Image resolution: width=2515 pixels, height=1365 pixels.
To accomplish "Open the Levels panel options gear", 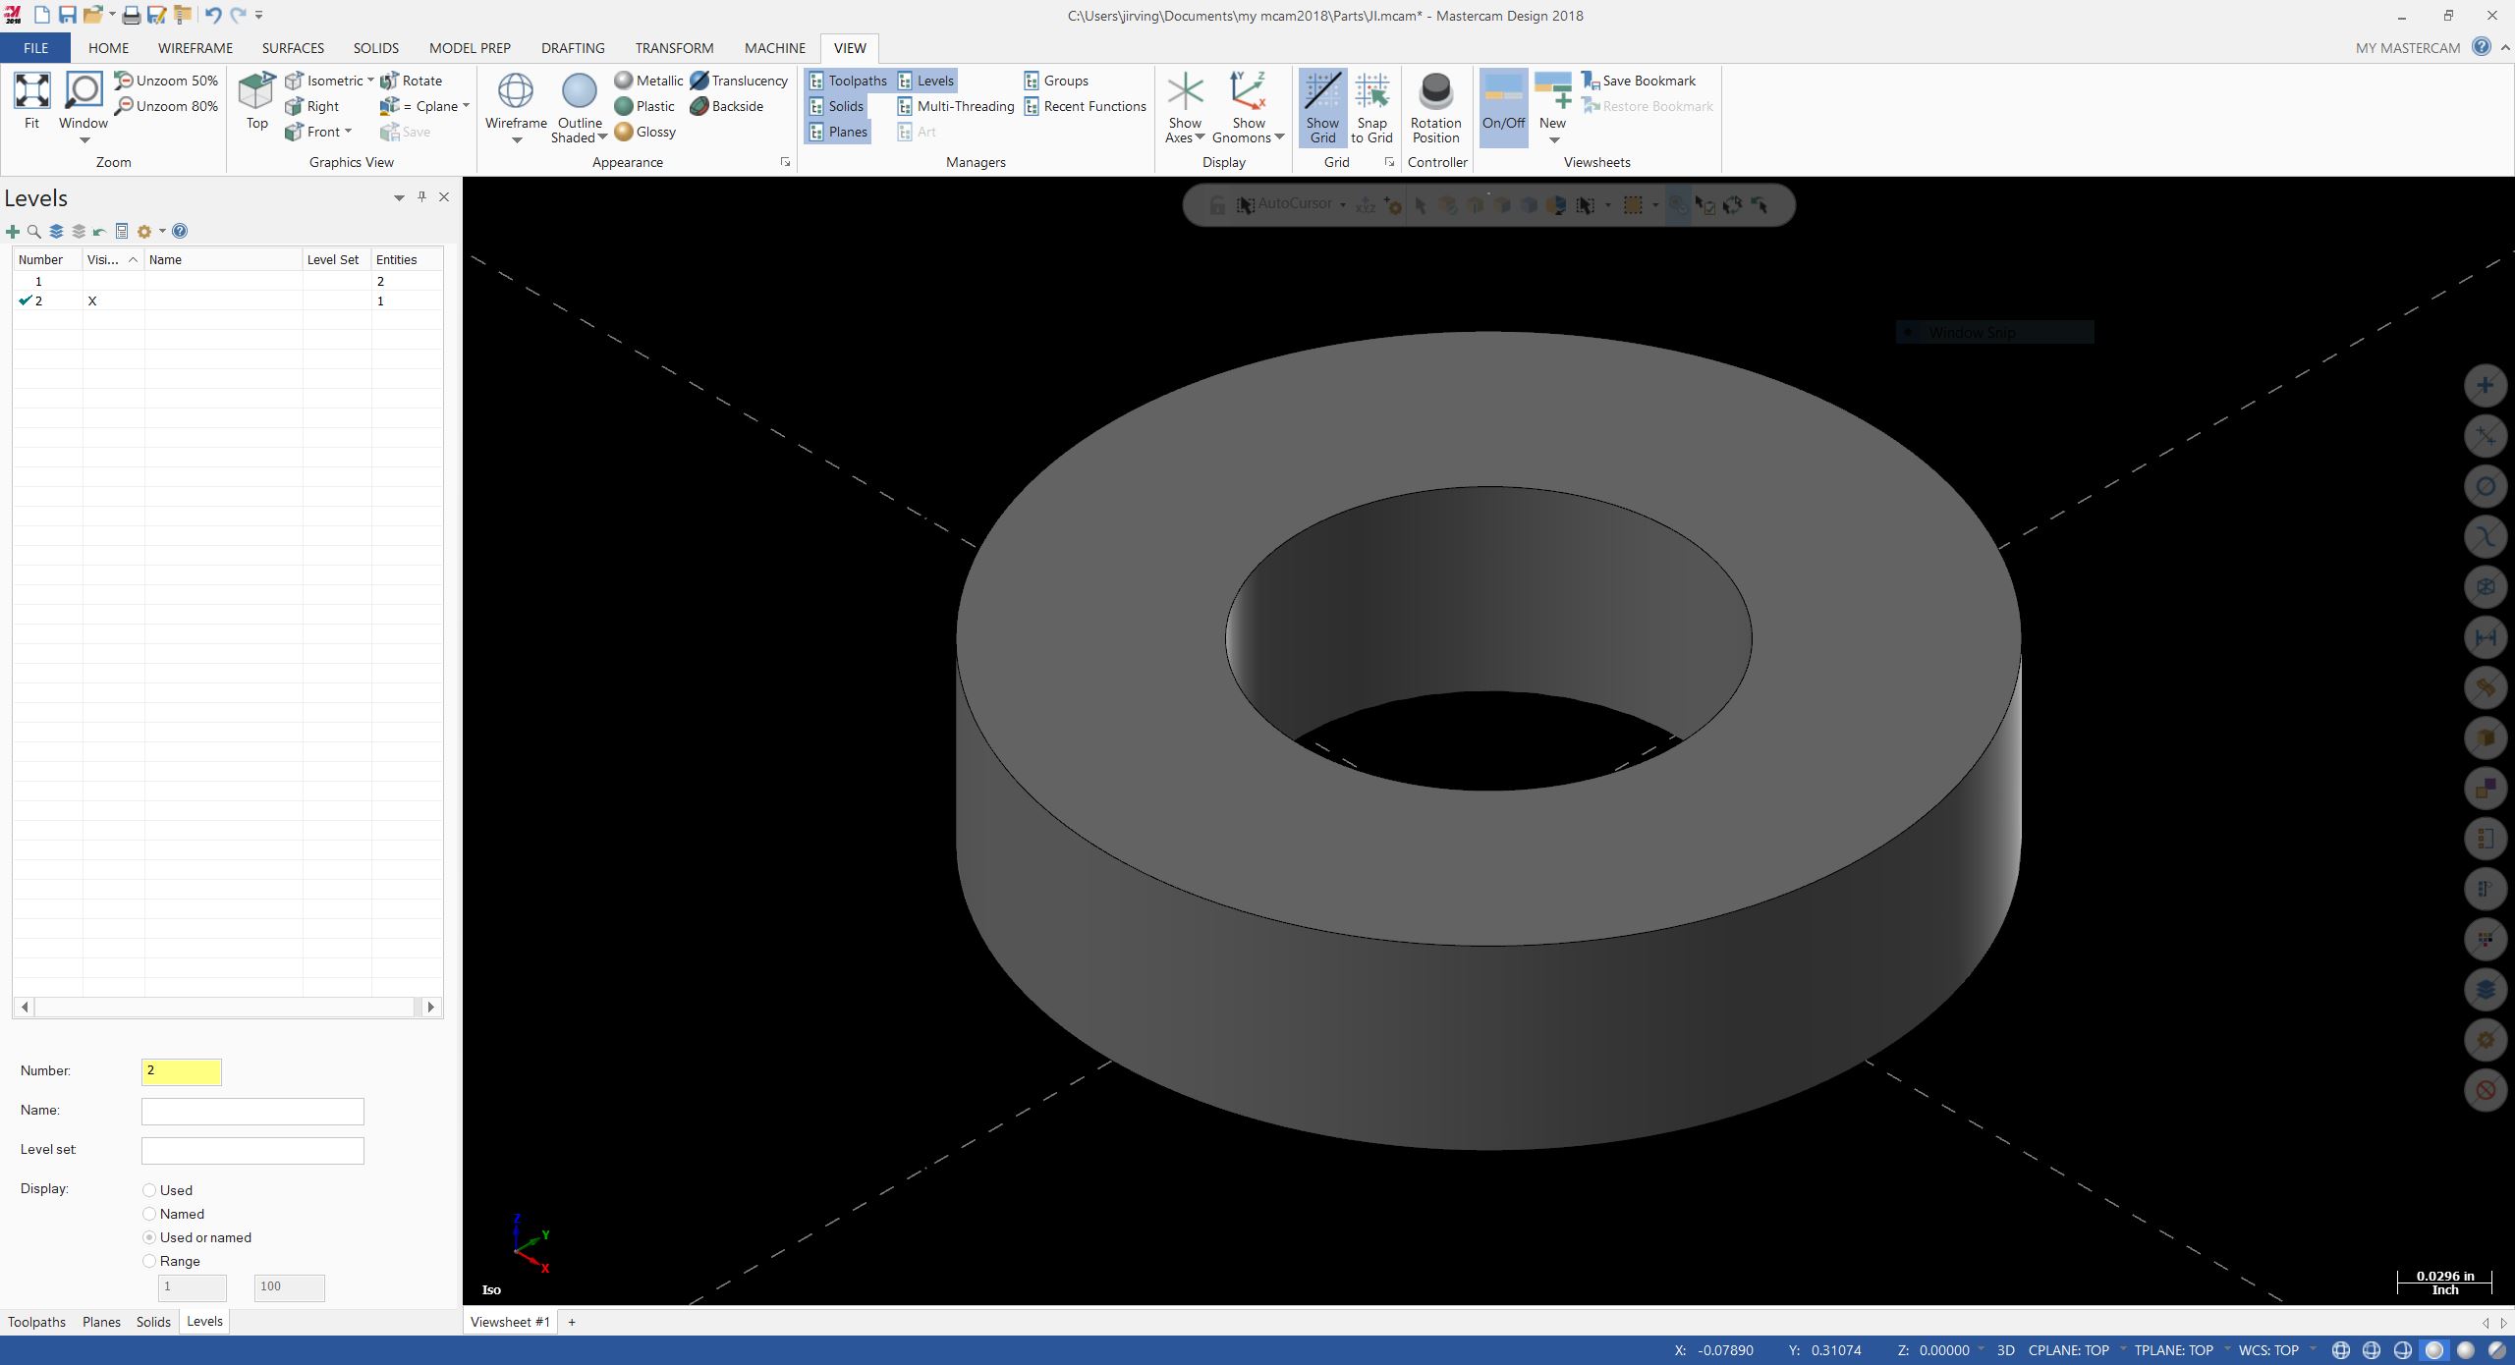I will pyautogui.click(x=143, y=231).
